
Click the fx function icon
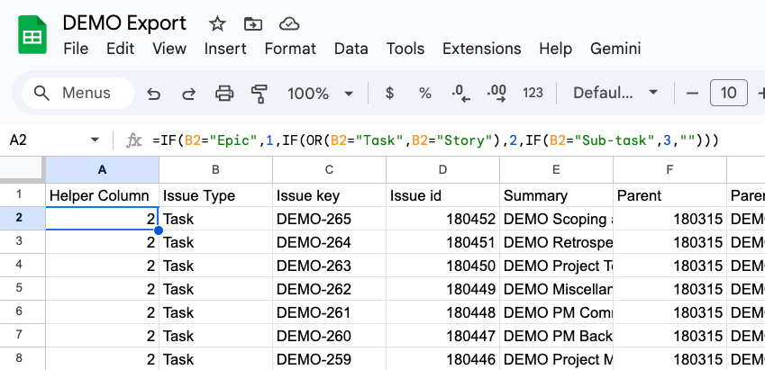[133, 140]
